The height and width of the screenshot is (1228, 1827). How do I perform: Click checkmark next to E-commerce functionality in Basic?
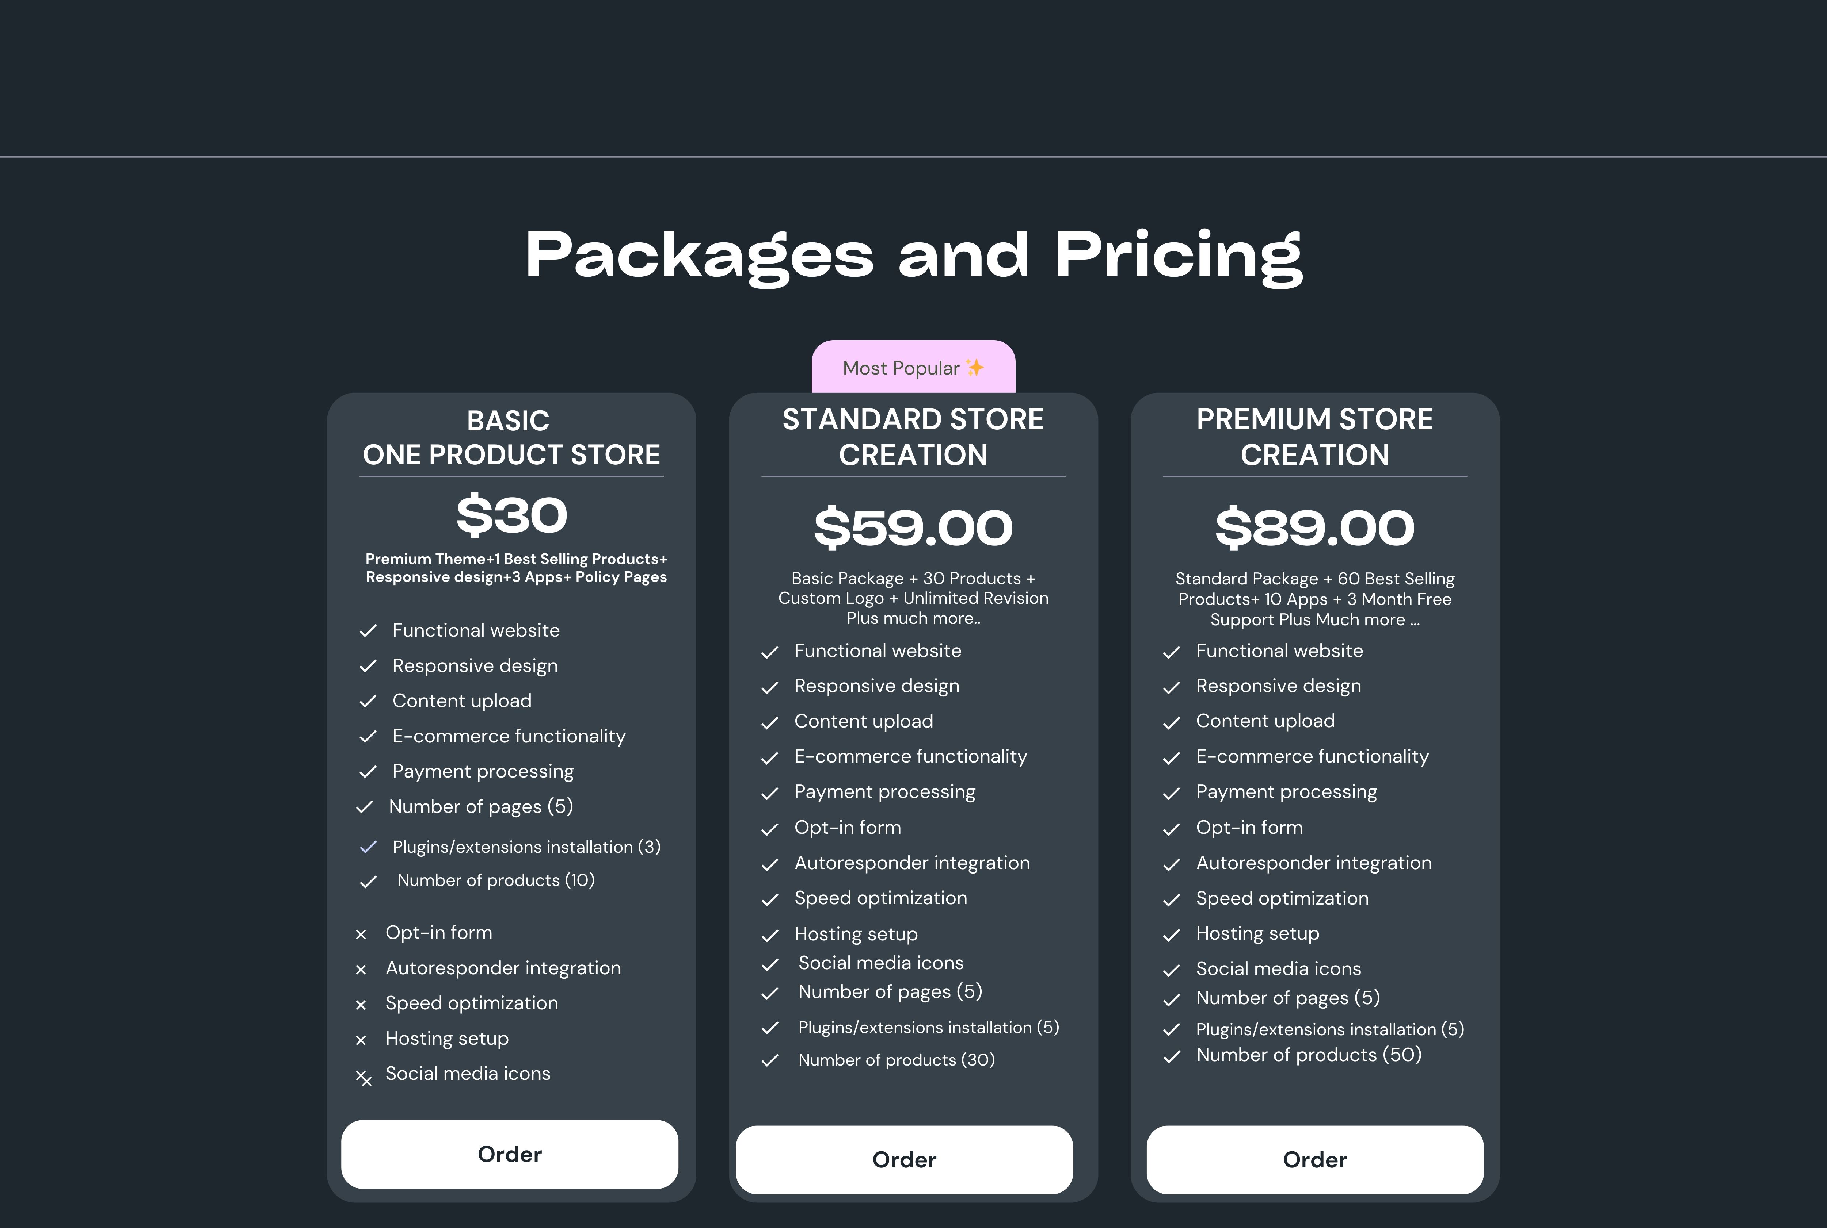coord(368,736)
